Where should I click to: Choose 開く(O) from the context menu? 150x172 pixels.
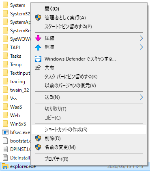click(x=89, y=9)
